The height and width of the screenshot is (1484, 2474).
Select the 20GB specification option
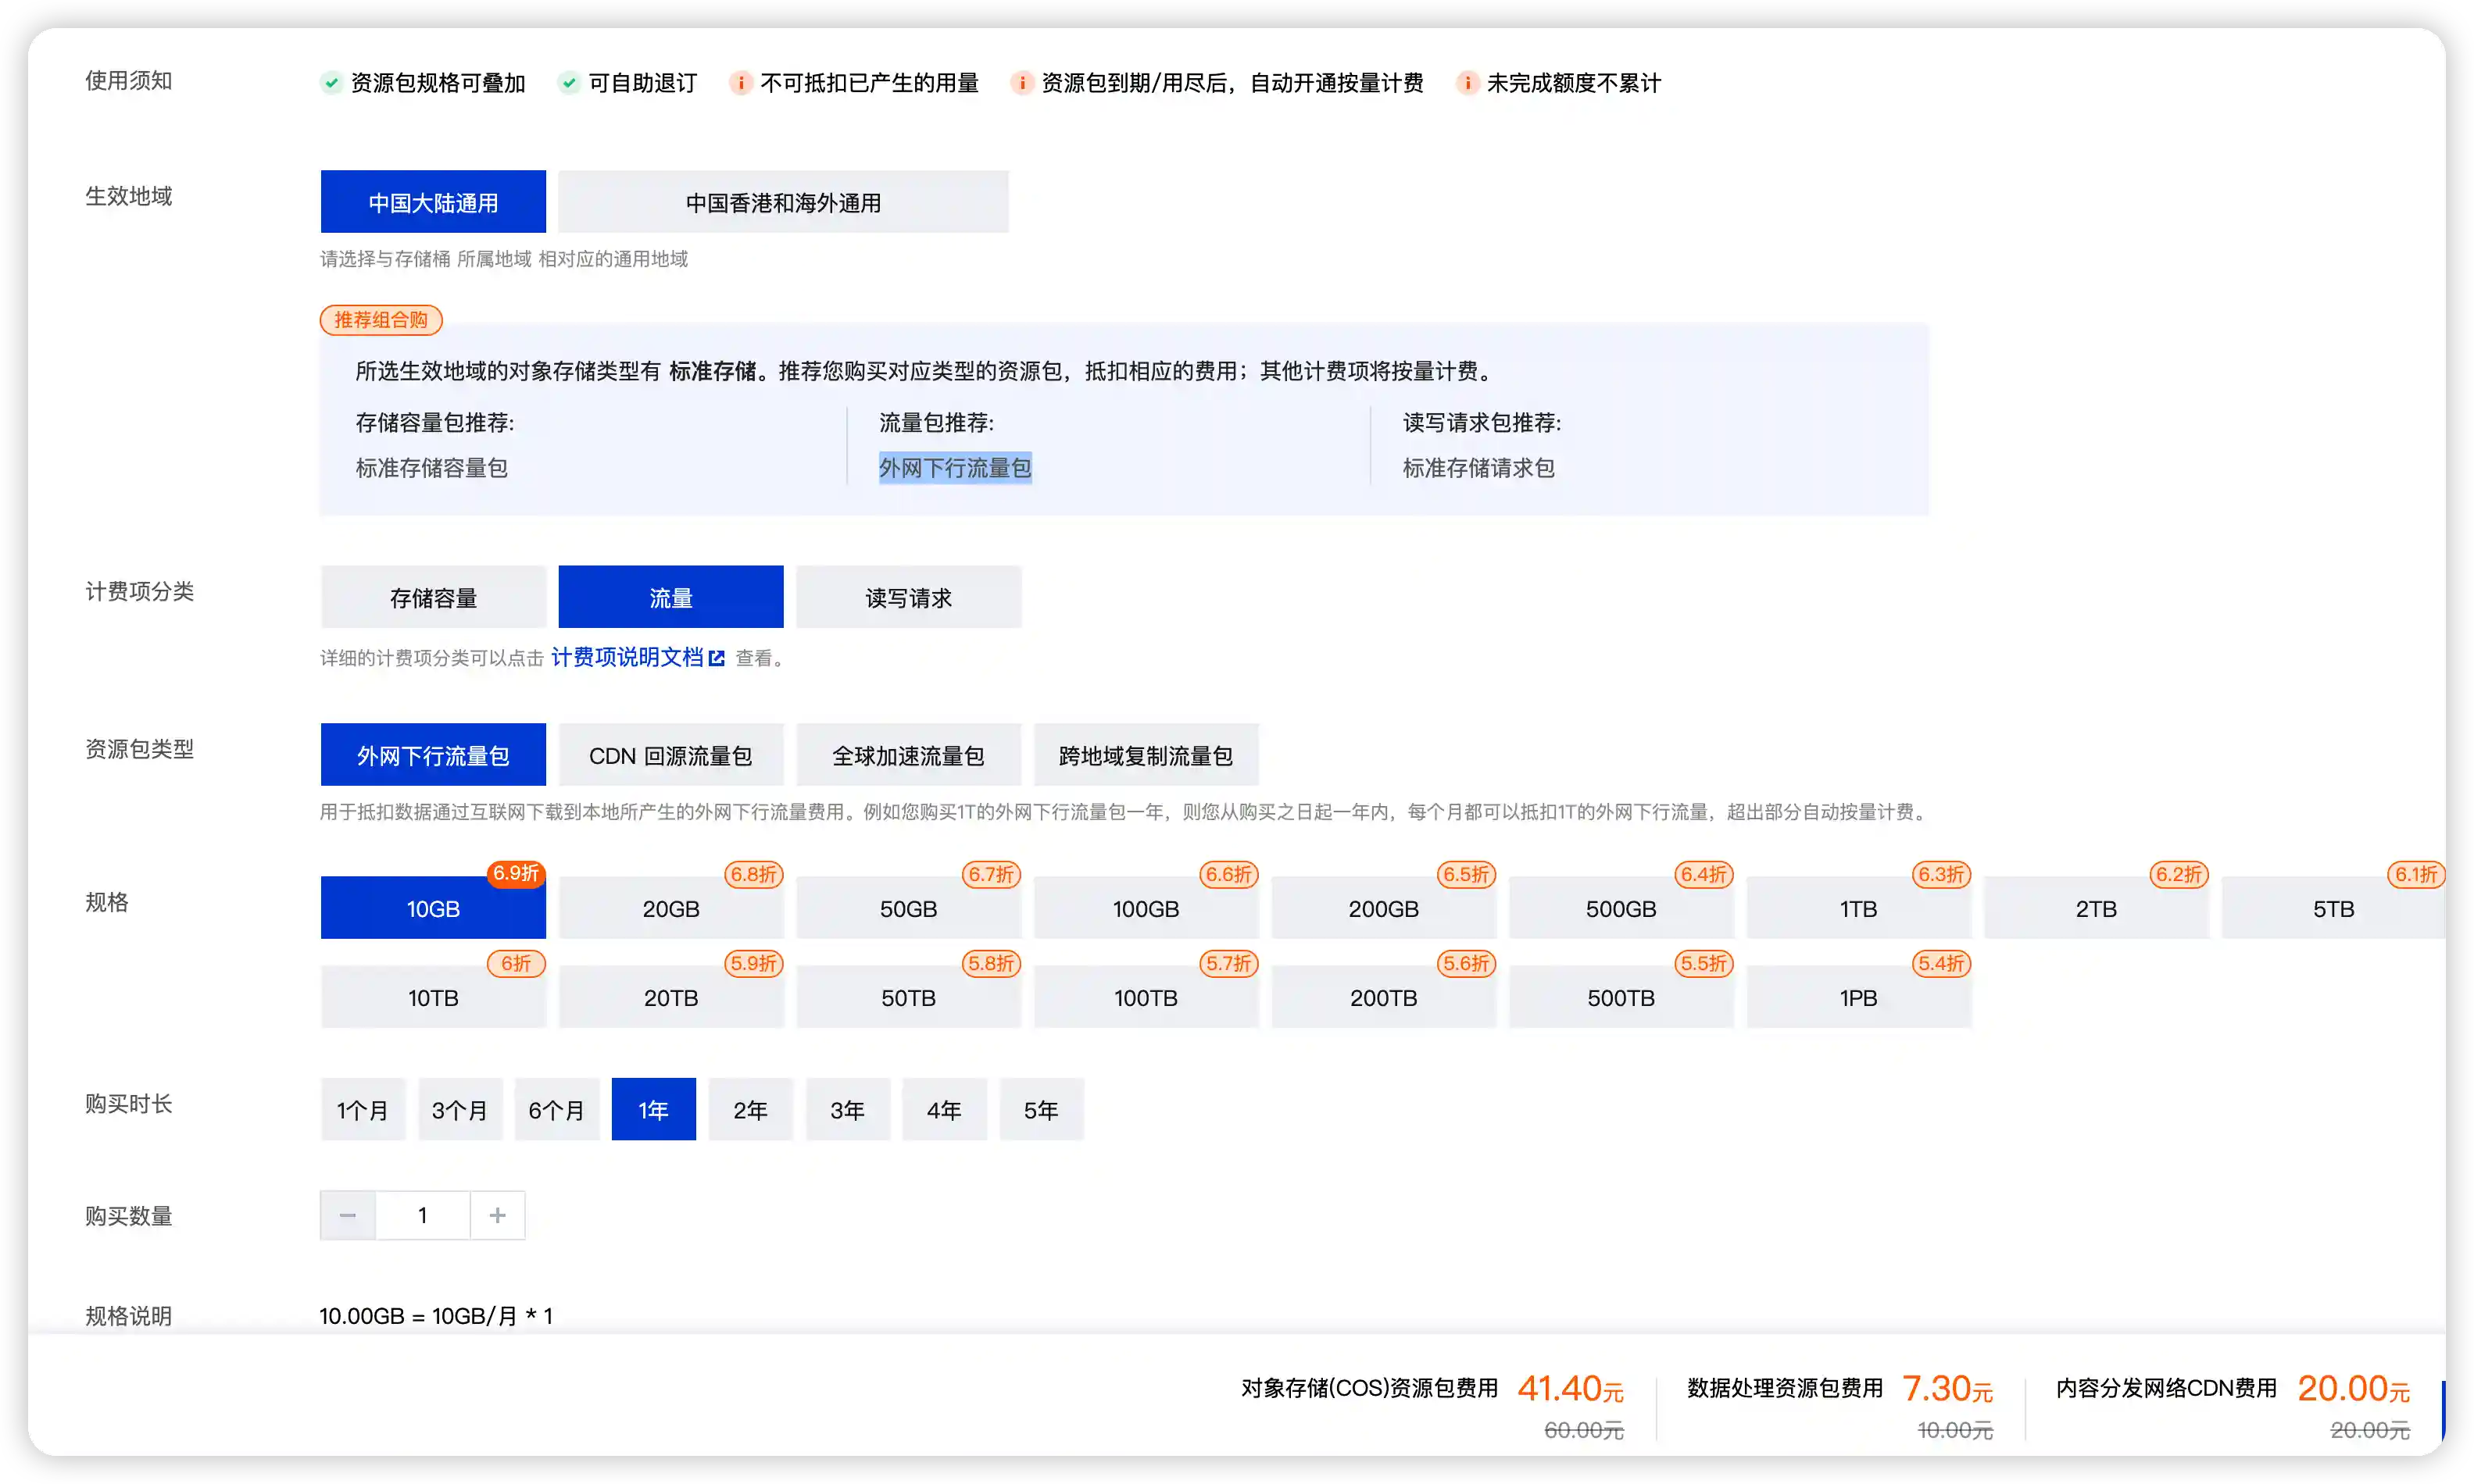point(670,909)
